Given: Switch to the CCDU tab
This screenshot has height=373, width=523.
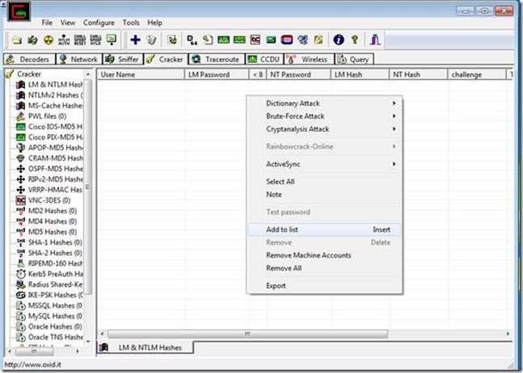Looking at the screenshot, I should 264,59.
